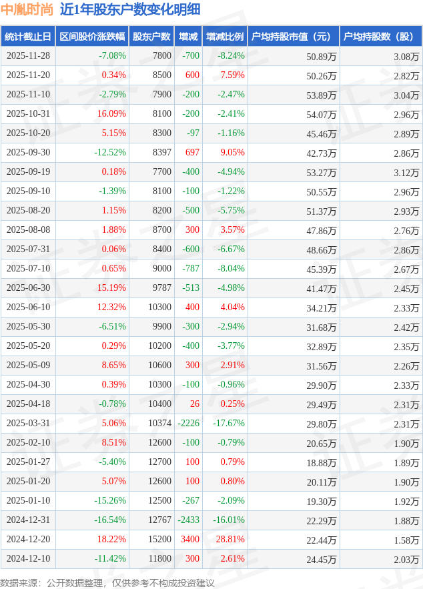Click the 户均持股数（股） column header
This screenshot has height=589, width=423.
380,37
